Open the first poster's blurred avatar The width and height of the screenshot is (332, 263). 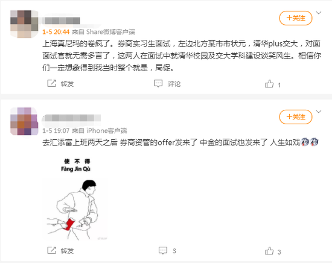coord(24,24)
